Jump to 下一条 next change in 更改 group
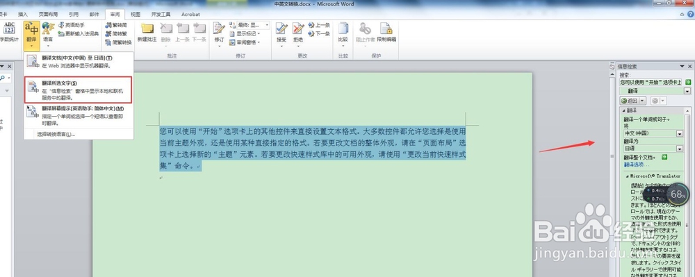This screenshot has height=277, width=695. 319,33
